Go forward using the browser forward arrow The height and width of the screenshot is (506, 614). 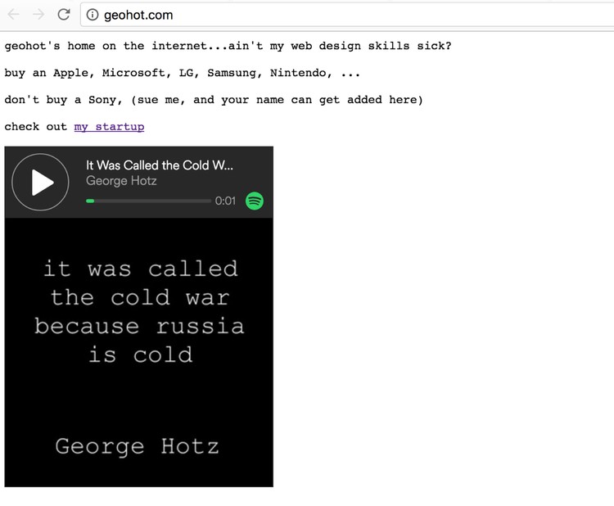coord(38,15)
